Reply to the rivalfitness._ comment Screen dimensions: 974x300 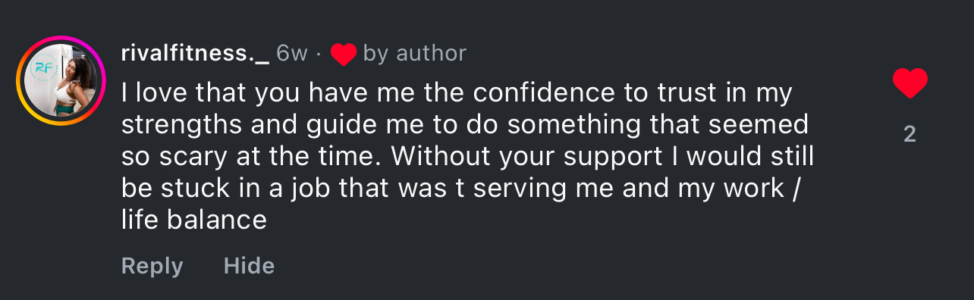point(152,266)
